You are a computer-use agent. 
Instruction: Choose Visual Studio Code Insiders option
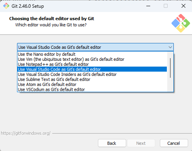click(92, 74)
